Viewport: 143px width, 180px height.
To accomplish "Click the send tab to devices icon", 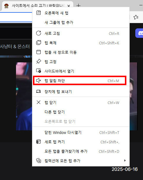I will [39, 91].
